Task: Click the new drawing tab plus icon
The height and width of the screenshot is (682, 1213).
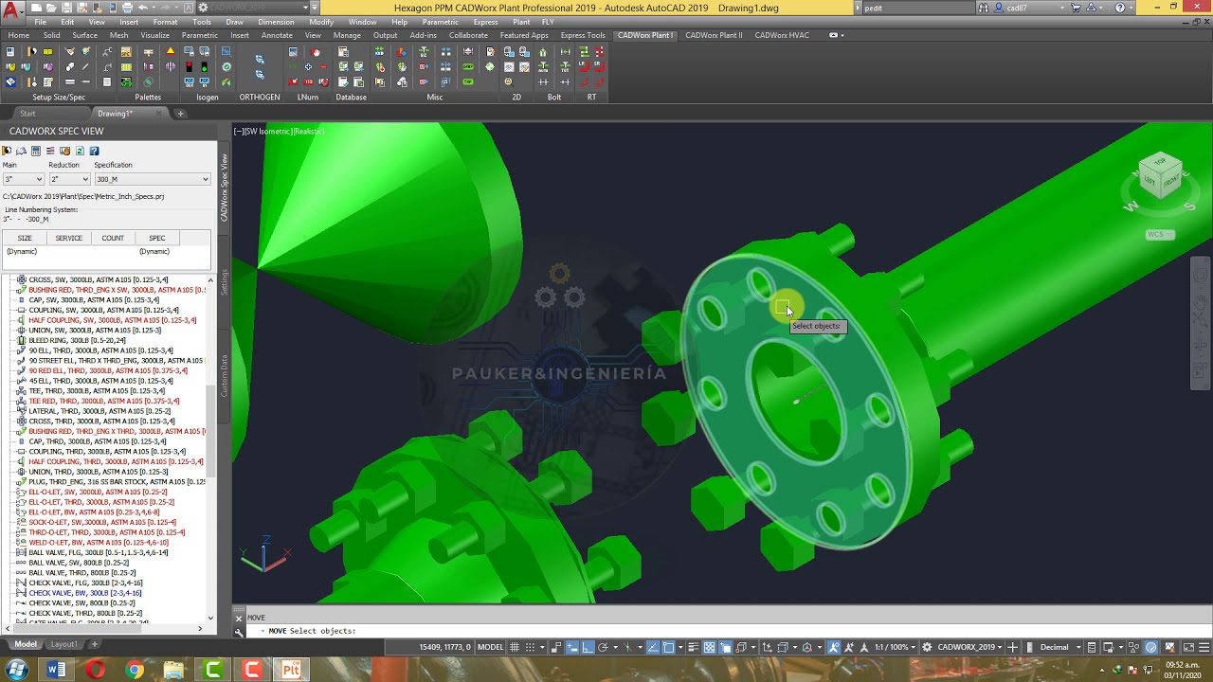Action: point(181,114)
